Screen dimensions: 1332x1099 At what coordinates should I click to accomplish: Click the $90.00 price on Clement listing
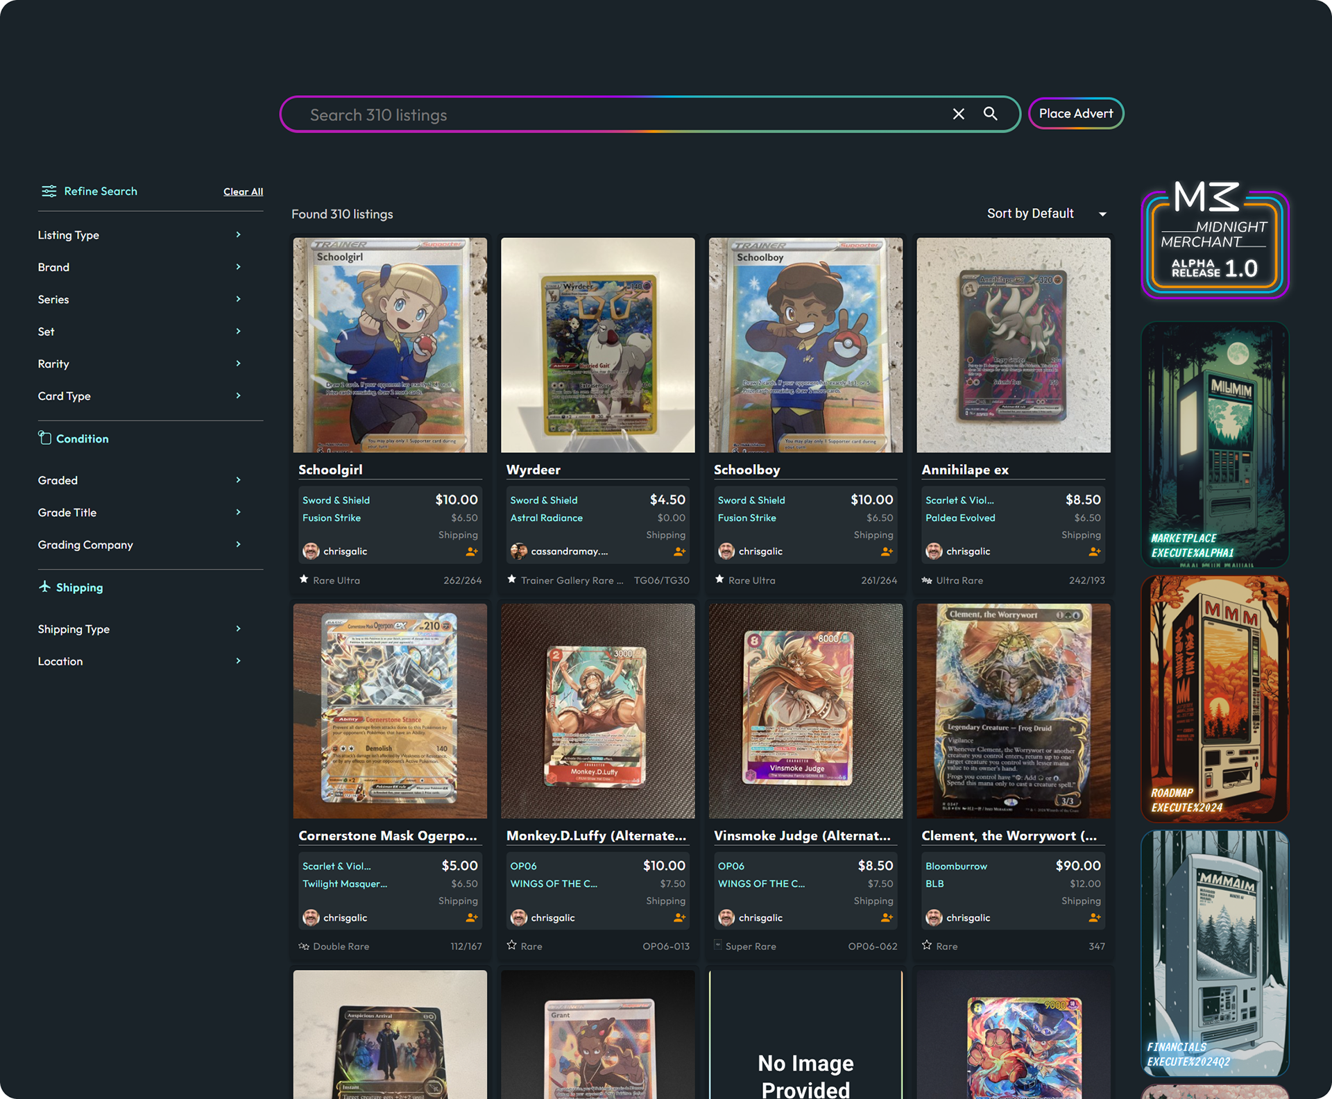tap(1078, 865)
